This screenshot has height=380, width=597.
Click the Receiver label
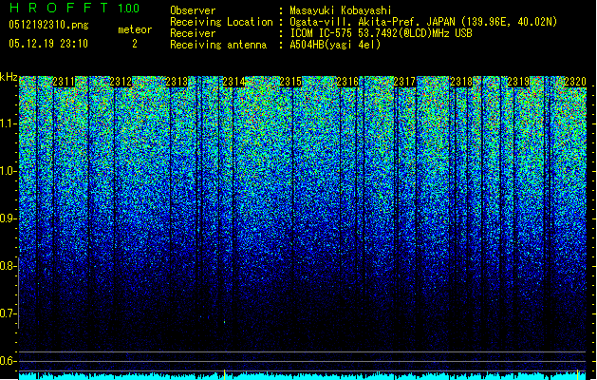coord(193,33)
